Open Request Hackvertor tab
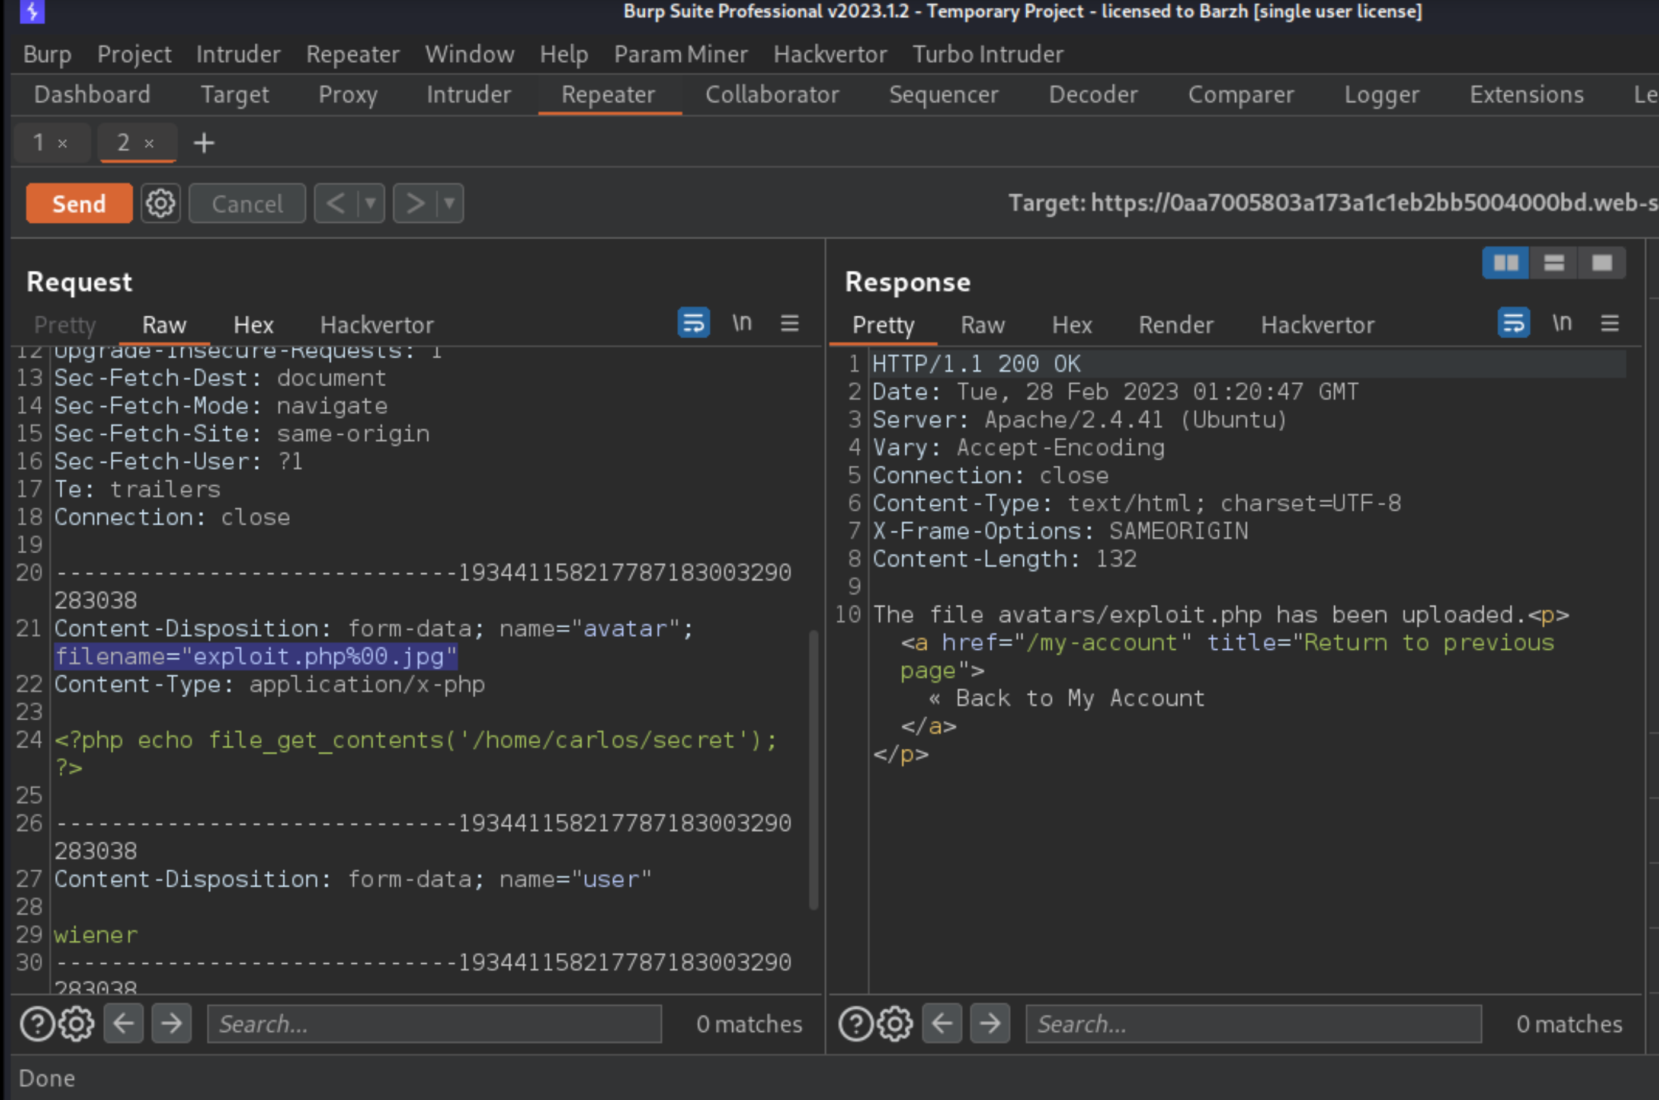The width and height of the screenshot is (1659, 1100). (377, 325)
